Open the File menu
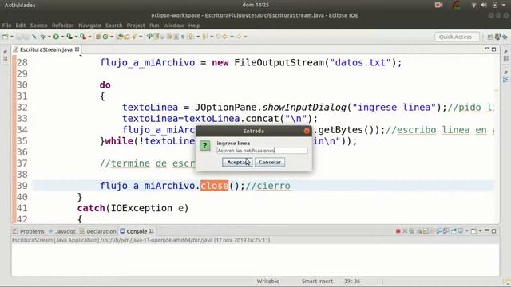Screen dimensions: 511x287 click(x=6, y=25)
